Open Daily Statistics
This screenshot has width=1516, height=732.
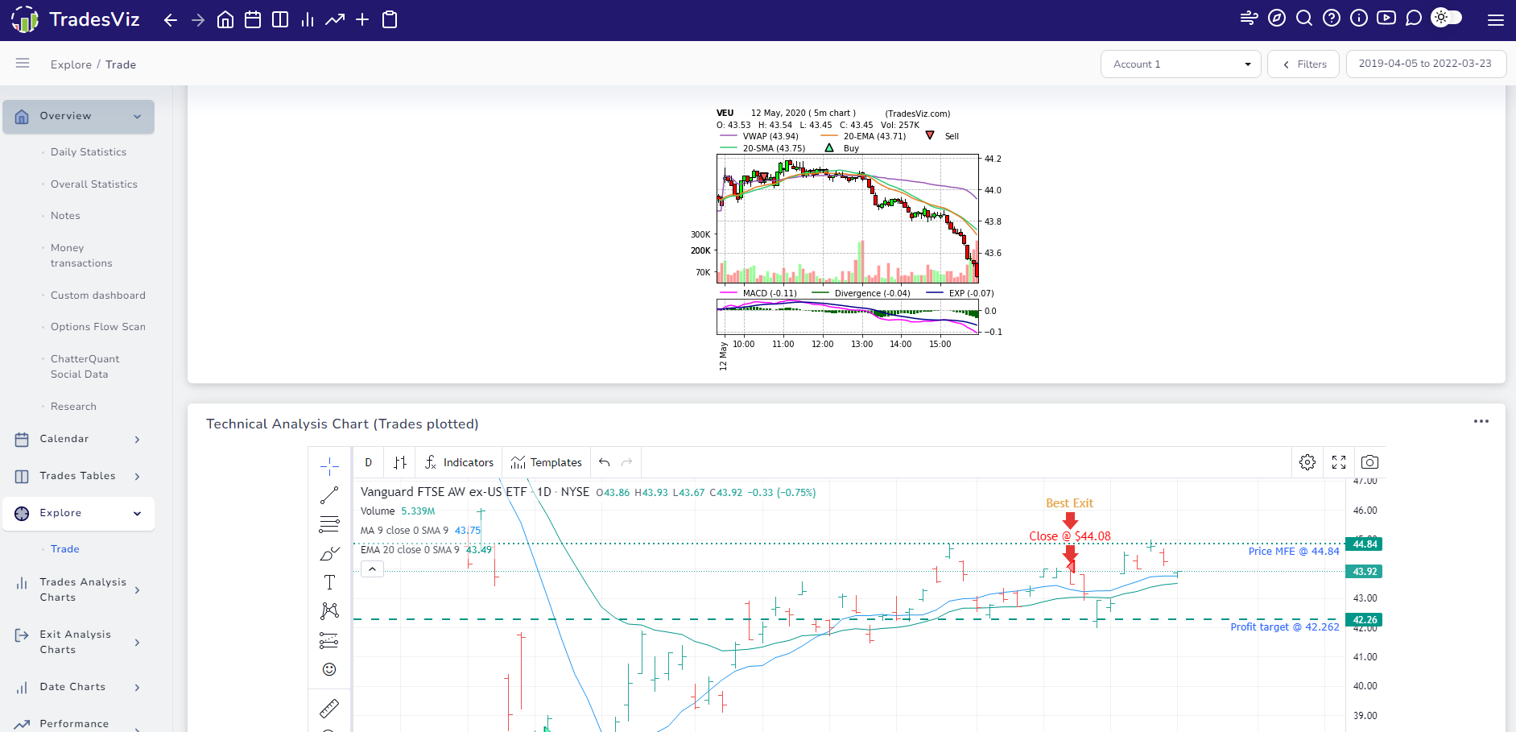89,152
